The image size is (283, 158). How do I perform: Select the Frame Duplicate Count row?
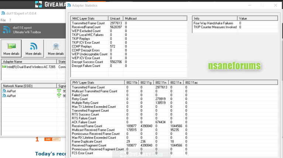pos(174,141)
